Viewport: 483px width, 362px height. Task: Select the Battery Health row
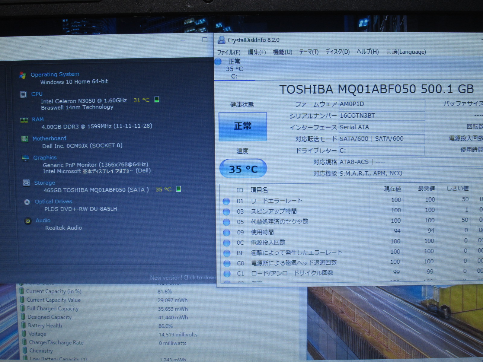pyautogui.click(x=45, y=325)
